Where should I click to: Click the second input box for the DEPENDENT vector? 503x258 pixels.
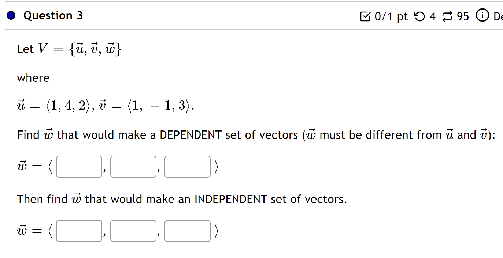(x=133, y=166)
